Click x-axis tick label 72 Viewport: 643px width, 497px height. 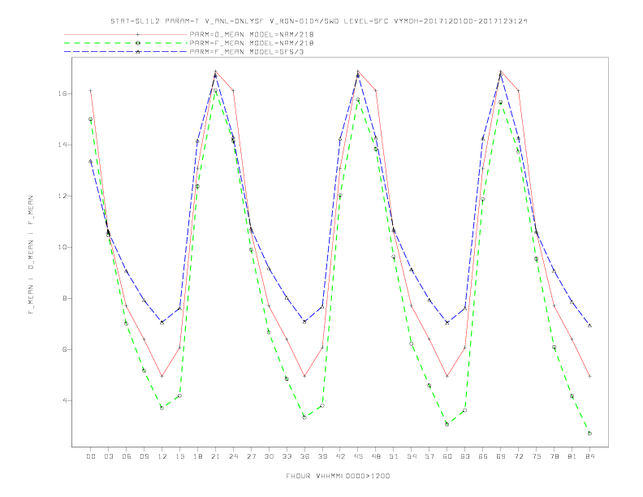pos(519,456)
